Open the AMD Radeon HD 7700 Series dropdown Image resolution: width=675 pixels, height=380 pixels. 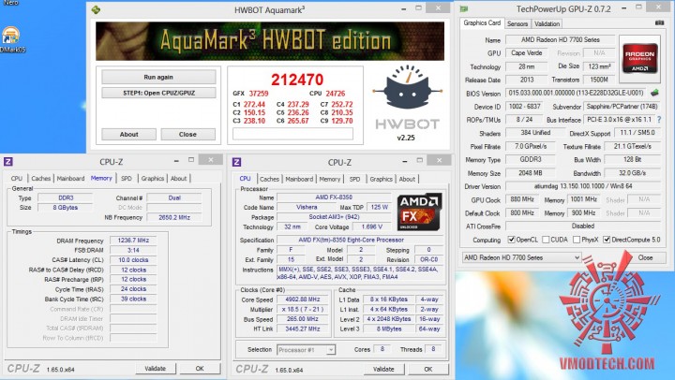(521, 257)
